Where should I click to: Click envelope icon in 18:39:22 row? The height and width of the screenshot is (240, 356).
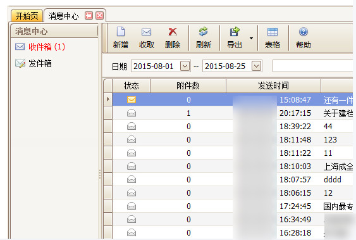click(x=132, y=126)
